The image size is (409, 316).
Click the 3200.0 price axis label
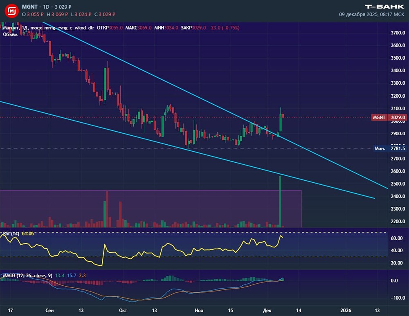(x=398, y=96)
